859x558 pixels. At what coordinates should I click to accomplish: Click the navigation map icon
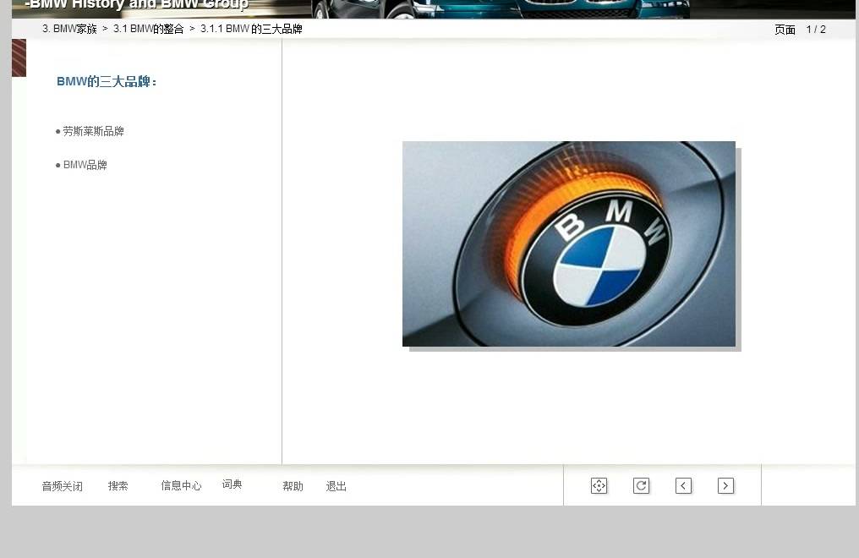tap(599, 486)
